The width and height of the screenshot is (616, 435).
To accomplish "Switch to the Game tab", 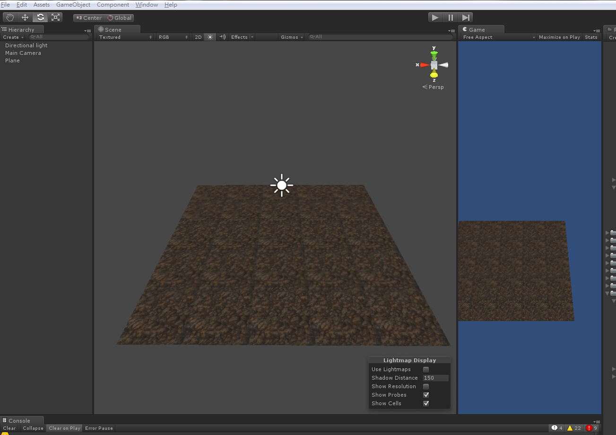I will pos(481,29).
